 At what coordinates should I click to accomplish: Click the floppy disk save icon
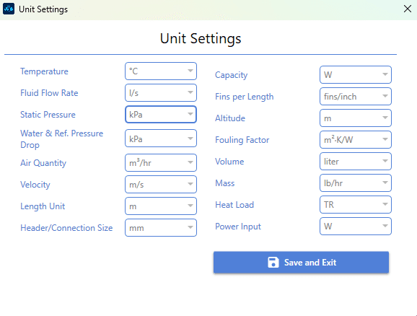[273, 263]
